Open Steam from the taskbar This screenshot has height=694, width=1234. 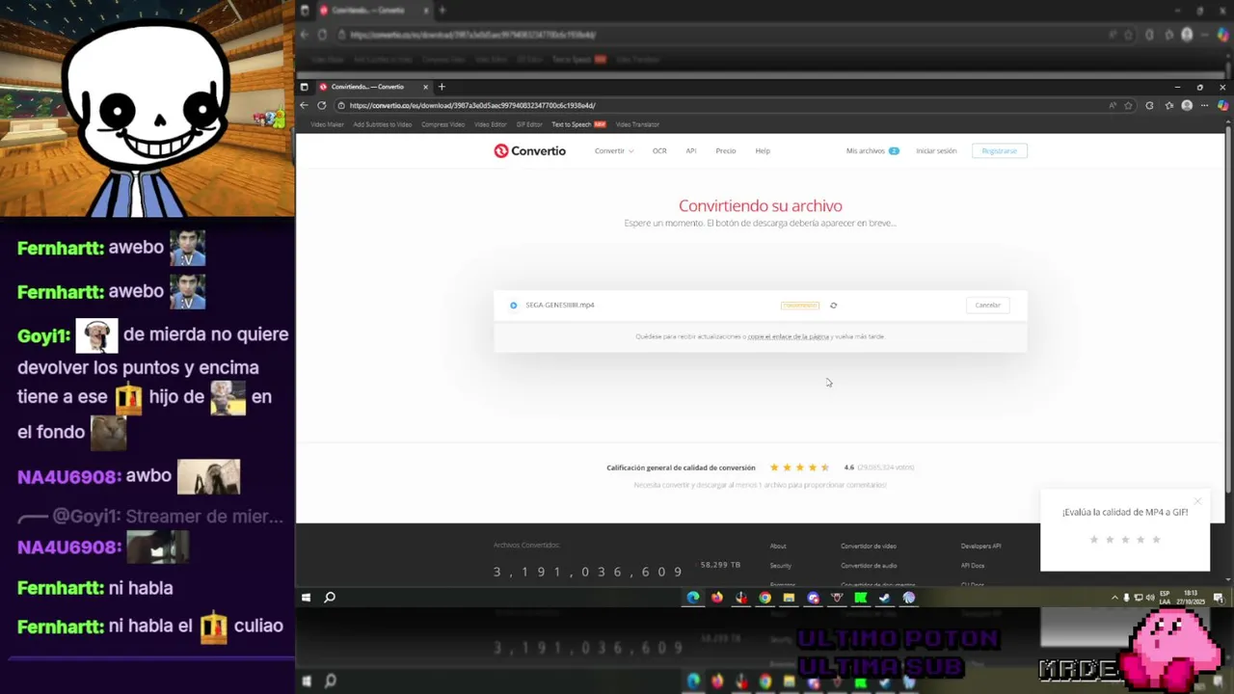pyautogui.click(x=884, y=598)
